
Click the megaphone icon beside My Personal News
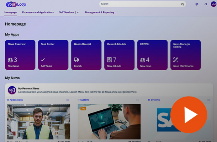click(12, 90)
